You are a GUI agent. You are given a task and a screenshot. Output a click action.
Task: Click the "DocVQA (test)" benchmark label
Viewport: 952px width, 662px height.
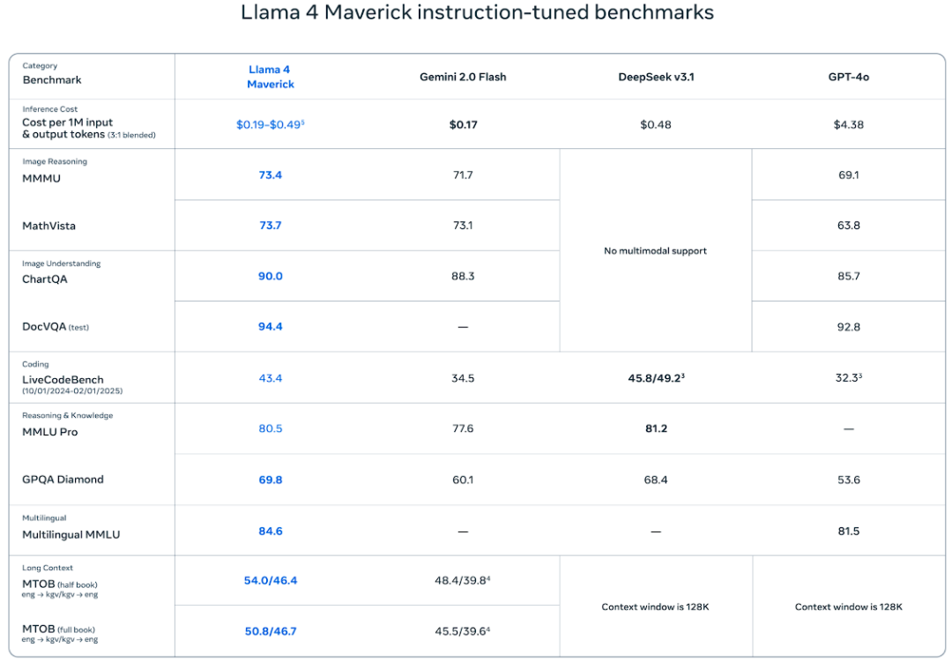click(x=56, y=327)
